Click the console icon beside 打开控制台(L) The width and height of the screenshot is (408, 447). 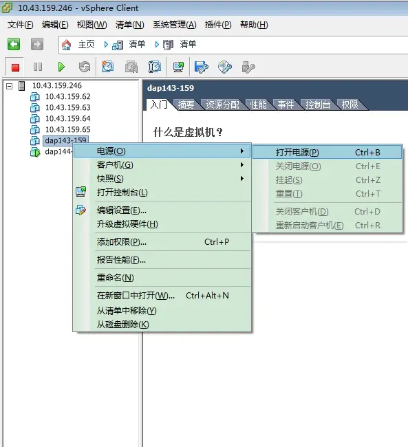[x=81, y=192]
